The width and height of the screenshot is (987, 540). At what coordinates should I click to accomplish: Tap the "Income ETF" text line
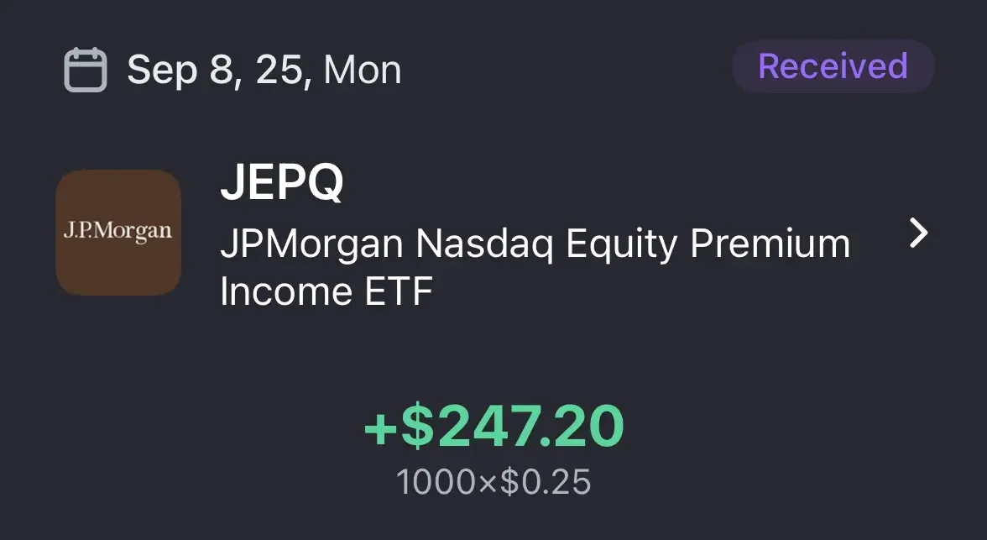326,291
